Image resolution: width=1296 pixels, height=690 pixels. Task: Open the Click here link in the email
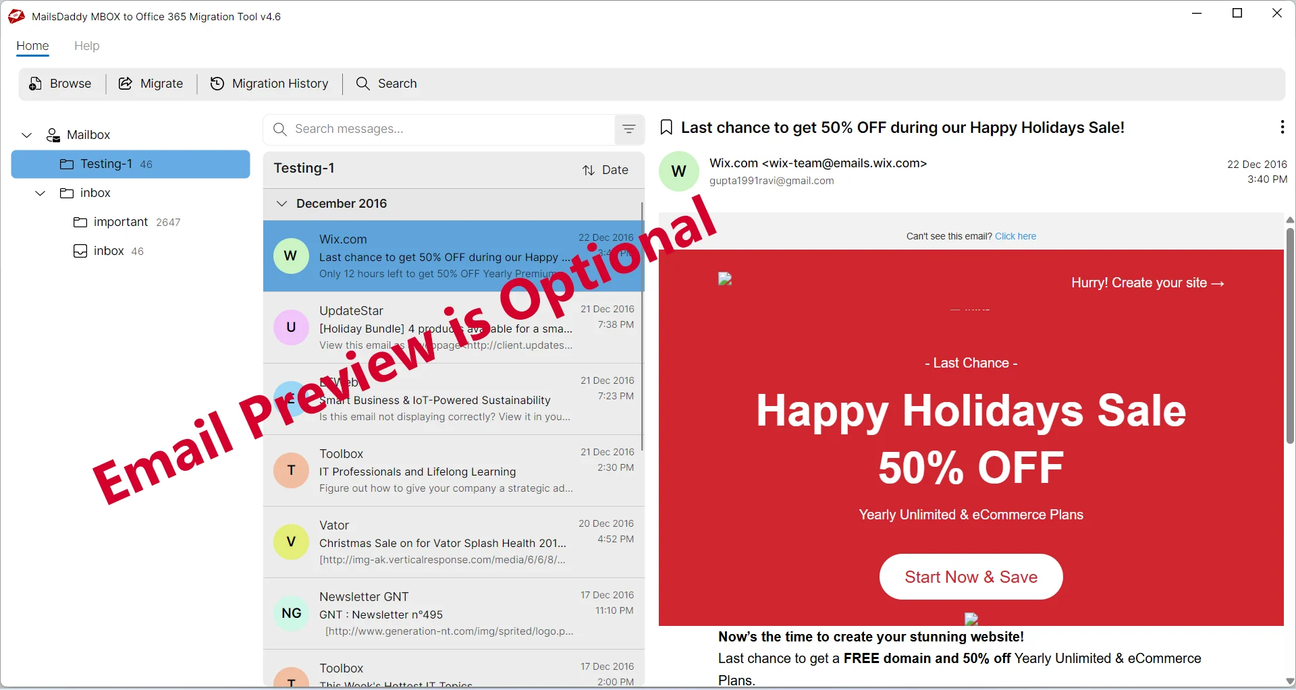pos(1015,236)
